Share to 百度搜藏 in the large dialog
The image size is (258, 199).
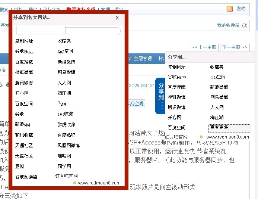click(24, 62)
